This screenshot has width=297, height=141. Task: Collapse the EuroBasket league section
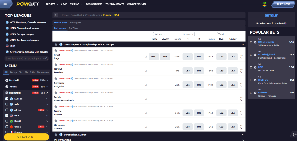click(243, 135)
